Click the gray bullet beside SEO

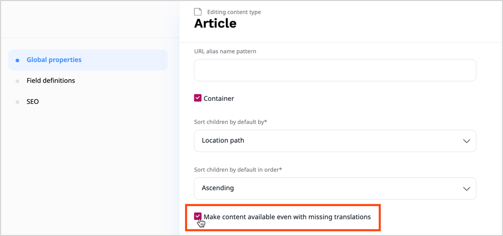click(18, 102)
